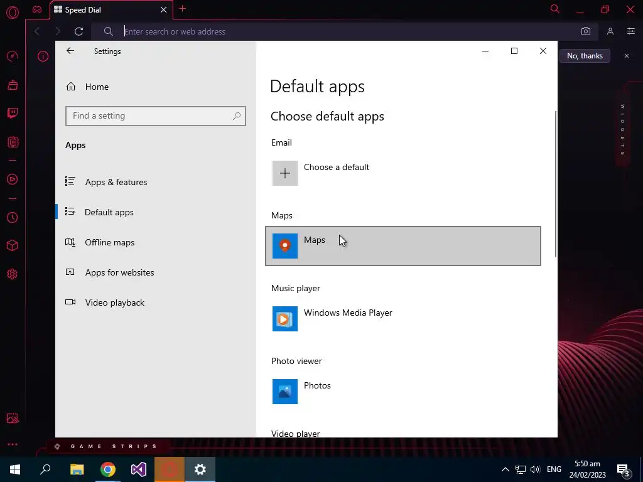Select the Speed Dial tab

tap(111, 10)
